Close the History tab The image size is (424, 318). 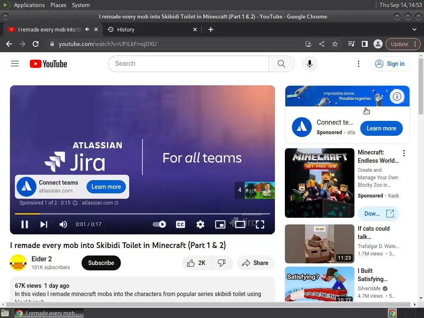tap(195, 29)
